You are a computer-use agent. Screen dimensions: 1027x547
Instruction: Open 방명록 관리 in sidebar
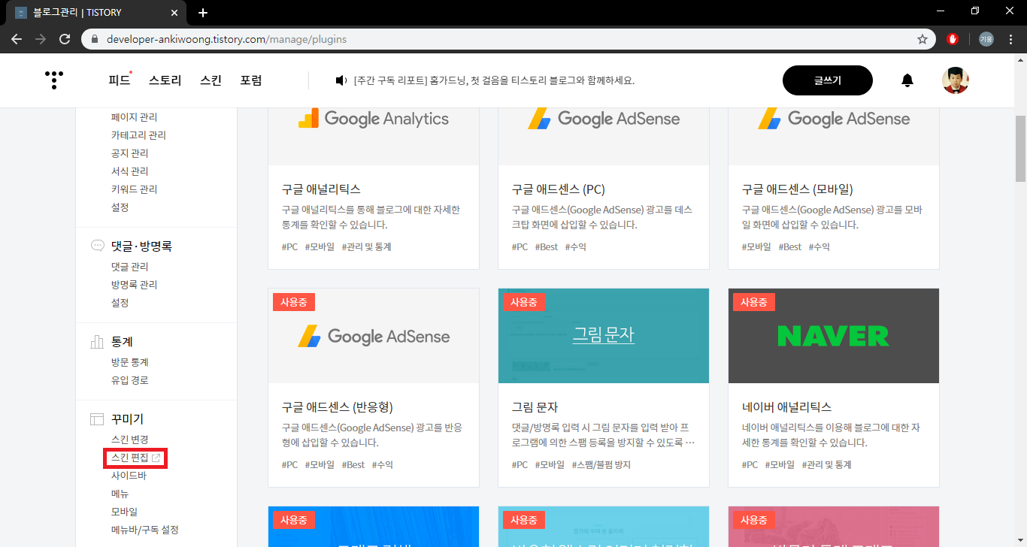pos(134,285)
